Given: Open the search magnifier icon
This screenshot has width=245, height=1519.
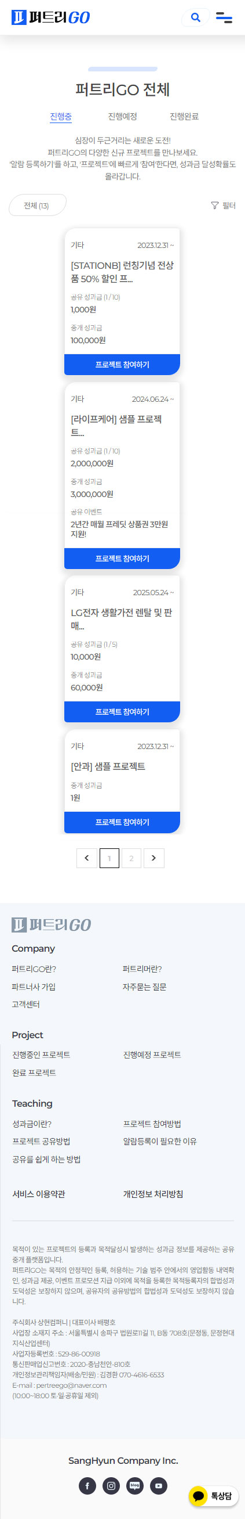Looking at the screenshot, I should point(196,17).
